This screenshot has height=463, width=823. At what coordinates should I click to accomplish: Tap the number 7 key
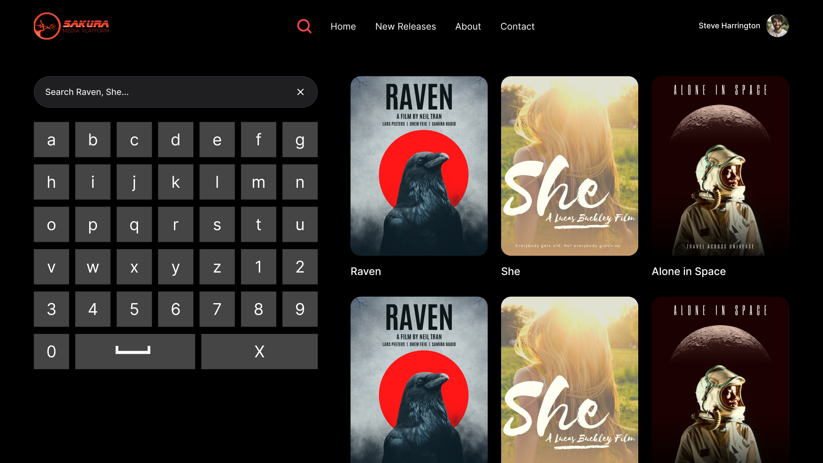pos(217,310)
